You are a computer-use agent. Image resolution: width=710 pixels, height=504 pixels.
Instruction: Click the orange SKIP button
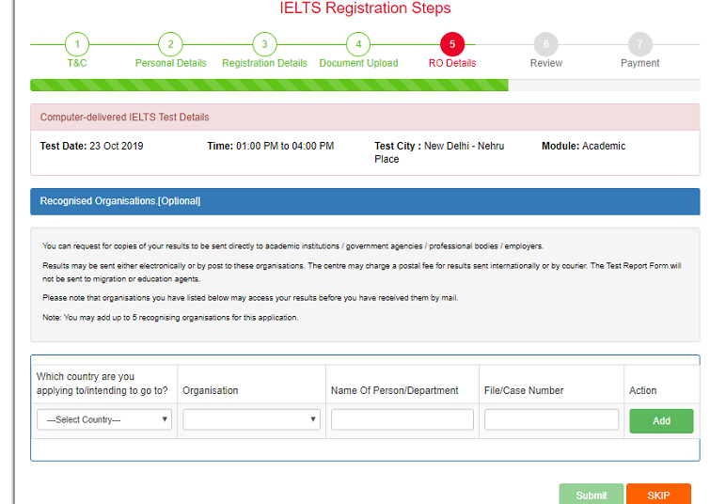pyautogui.click(x=658, y=494)
